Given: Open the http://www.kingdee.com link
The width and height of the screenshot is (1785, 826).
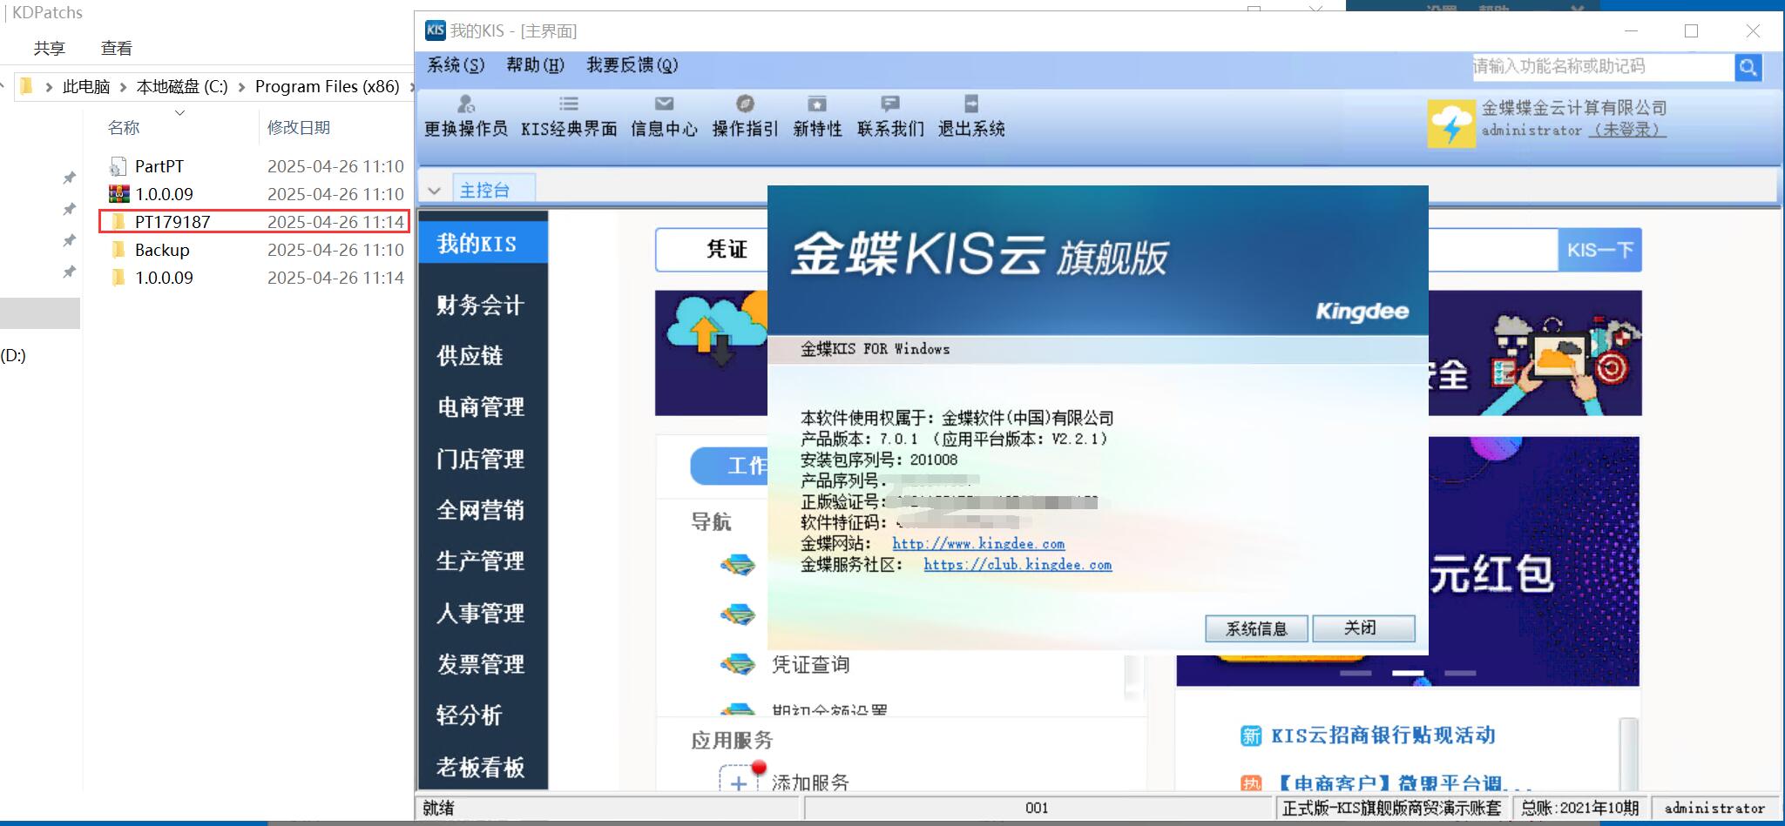Looking at the screenshot, I should pyautogui.click(x=977, y=544).
